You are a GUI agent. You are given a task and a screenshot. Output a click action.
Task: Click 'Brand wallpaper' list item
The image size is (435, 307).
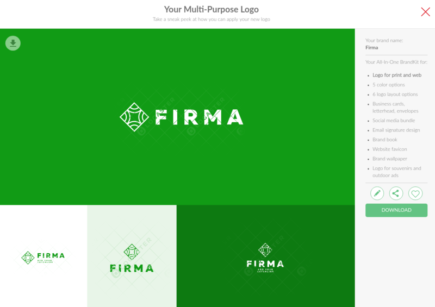click(389, 159)
